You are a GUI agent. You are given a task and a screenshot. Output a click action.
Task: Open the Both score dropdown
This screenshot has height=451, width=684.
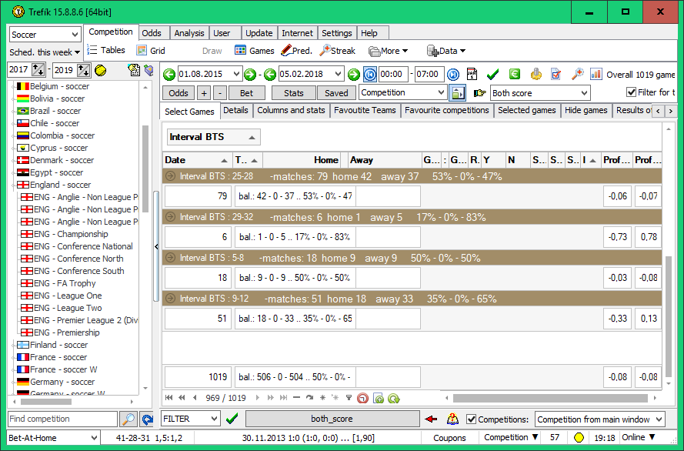tap(585, 93)
